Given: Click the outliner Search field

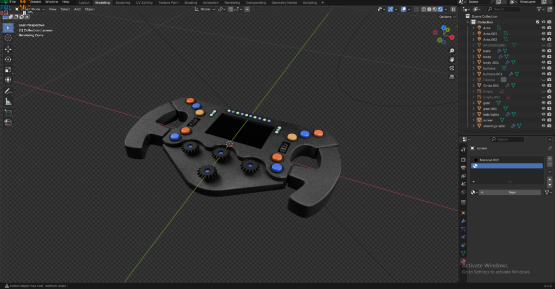Looking at the screenshot, I should tap(504, 9).
